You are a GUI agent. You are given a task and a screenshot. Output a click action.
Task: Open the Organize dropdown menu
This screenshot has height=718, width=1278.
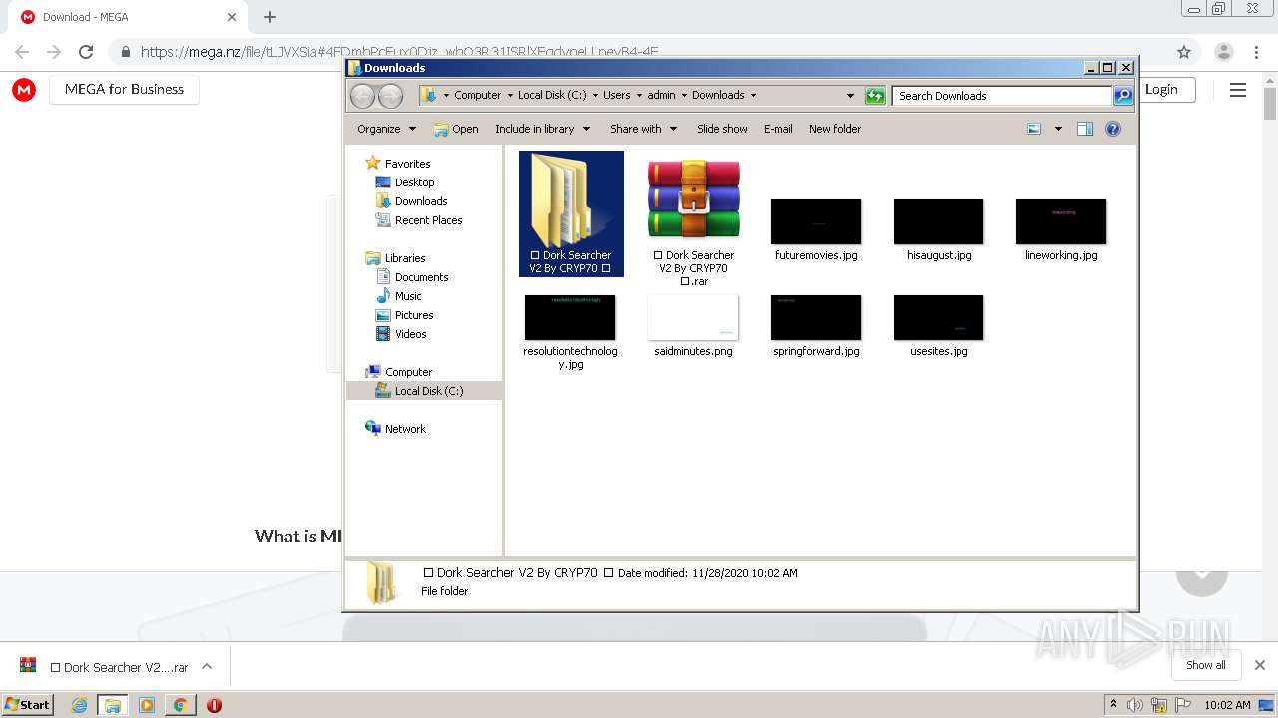click(386, 129)
